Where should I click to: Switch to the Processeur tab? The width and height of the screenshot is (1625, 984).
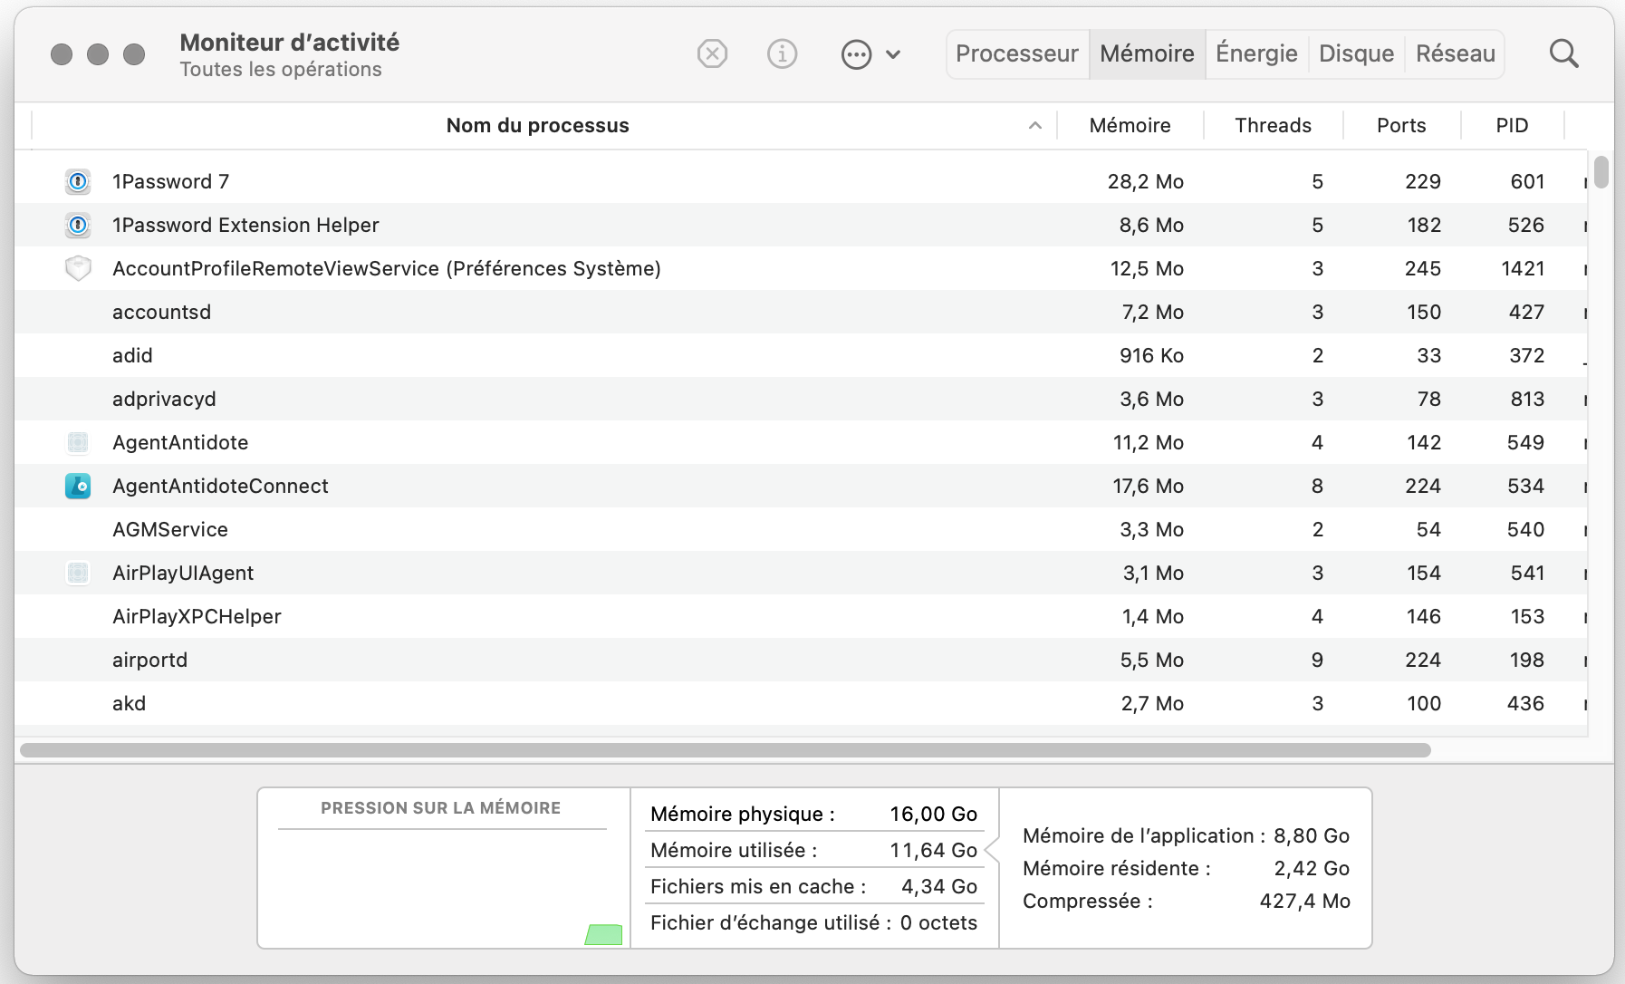(x=1017, y=54)
